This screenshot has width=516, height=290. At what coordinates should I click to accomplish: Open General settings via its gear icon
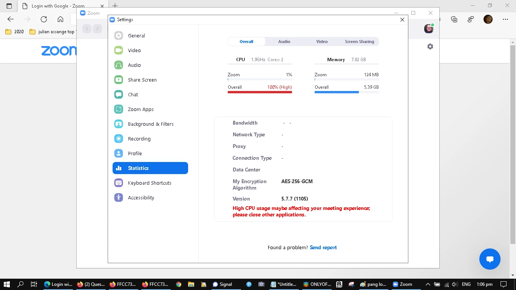[119, 35]
